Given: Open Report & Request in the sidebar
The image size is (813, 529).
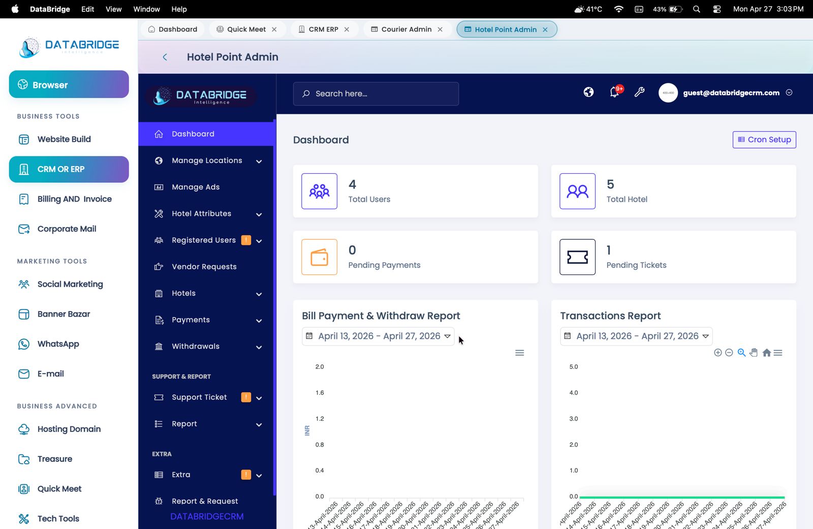Looking at the screenshot, I should [x=206, y=501].
